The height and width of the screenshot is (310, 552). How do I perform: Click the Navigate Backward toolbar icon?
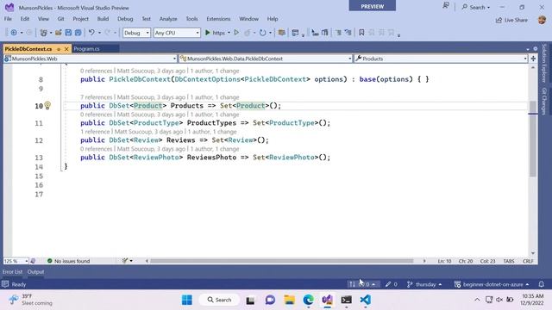[14, 33]
